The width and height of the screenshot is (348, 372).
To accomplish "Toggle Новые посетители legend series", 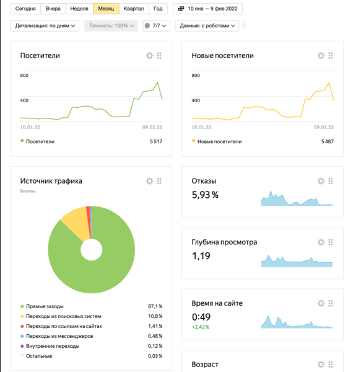I will coord(217,141).
